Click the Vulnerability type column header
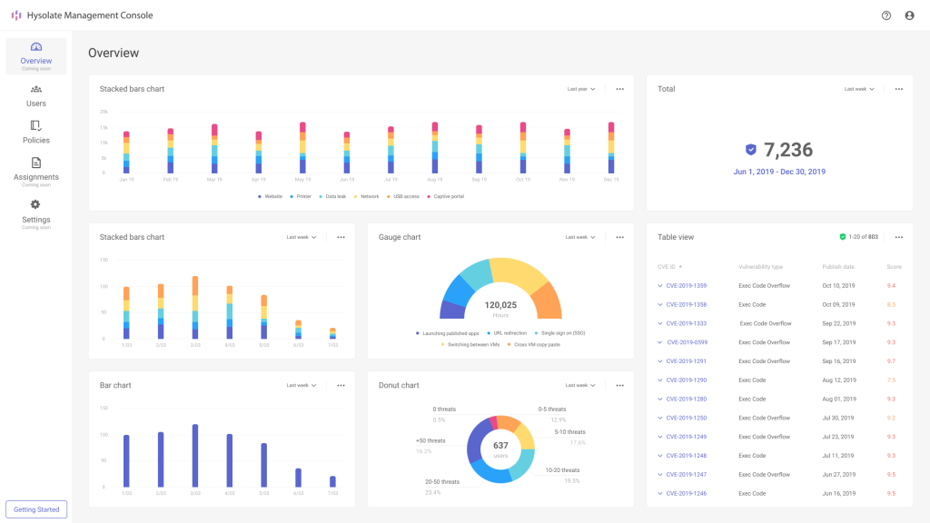The width and height of the screenshot is (930, 523). (x=760, y=267)
